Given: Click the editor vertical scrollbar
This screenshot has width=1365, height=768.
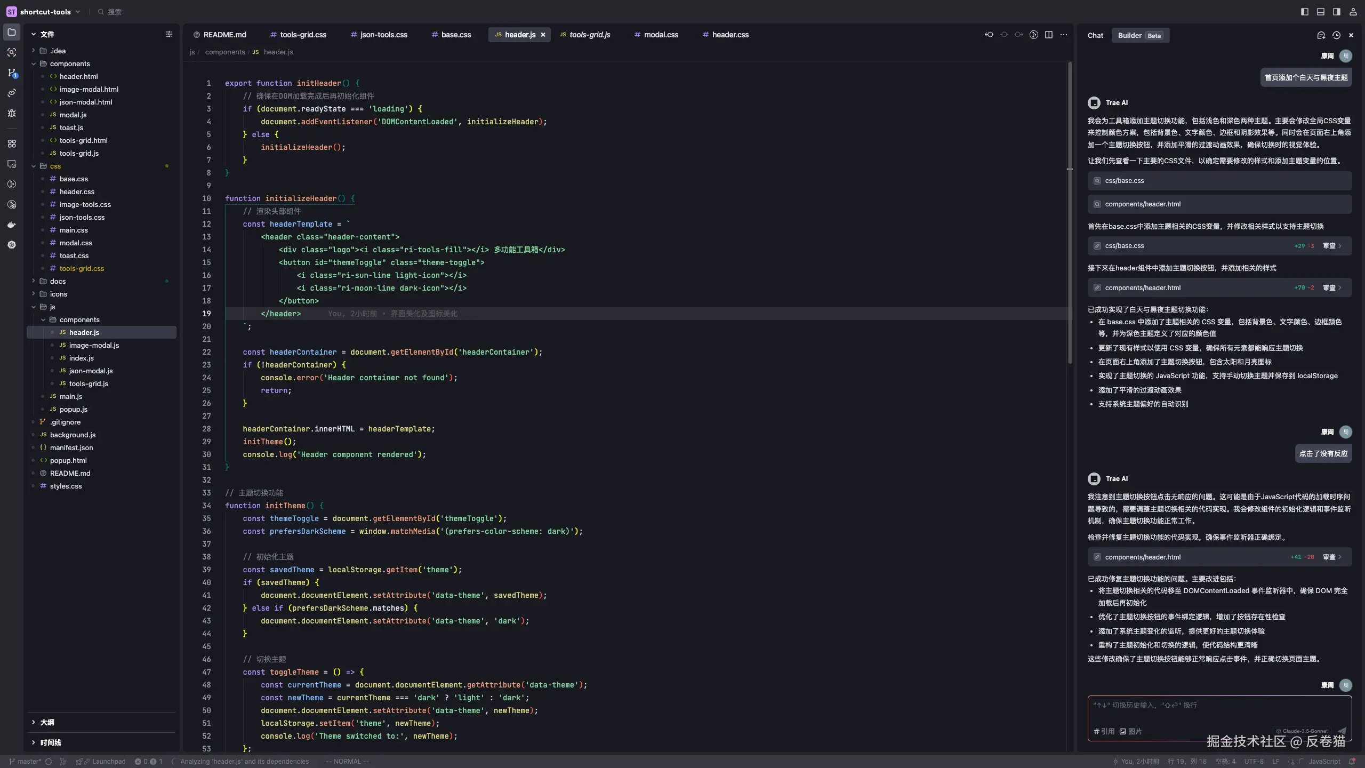Looking at the screenshot, I should 1070,213.
